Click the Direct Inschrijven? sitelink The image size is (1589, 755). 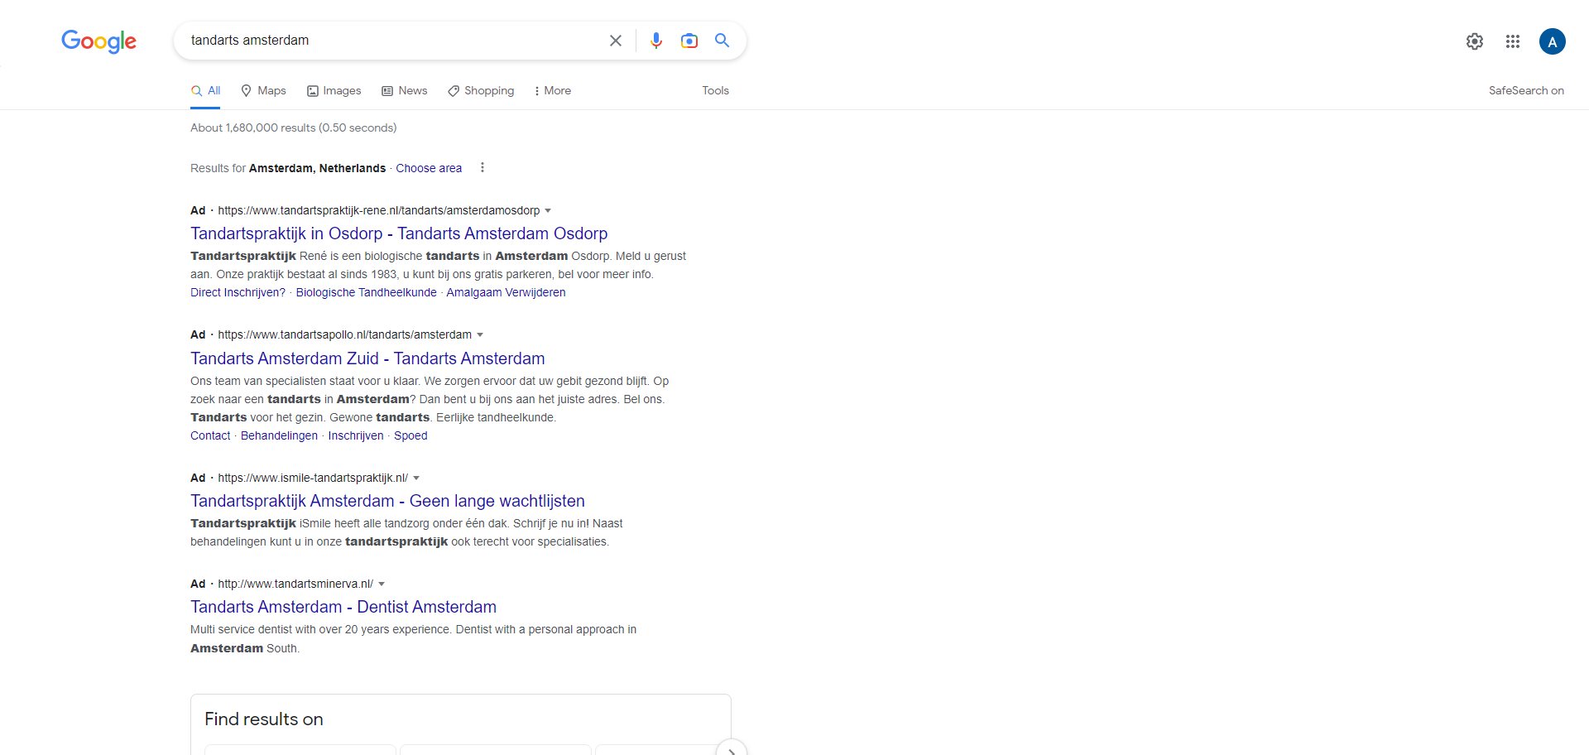[x=238, y=292]
